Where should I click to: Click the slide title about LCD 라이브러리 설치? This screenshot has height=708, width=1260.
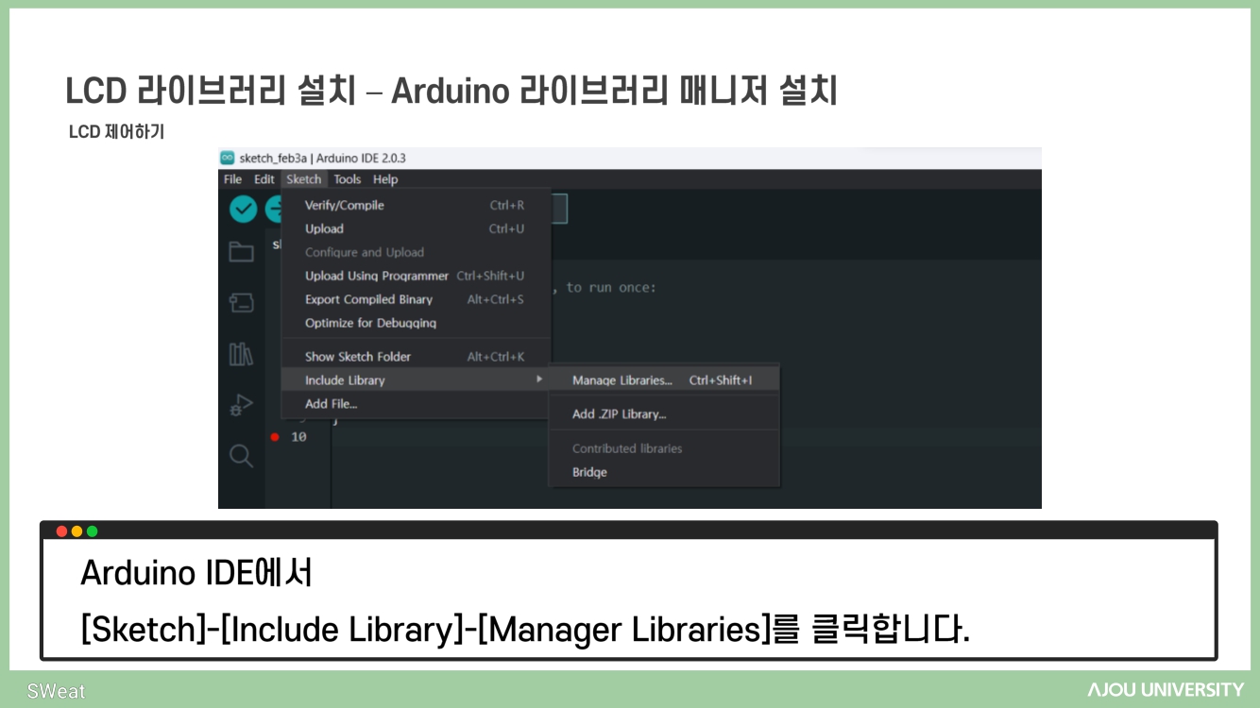click(451, 92)
